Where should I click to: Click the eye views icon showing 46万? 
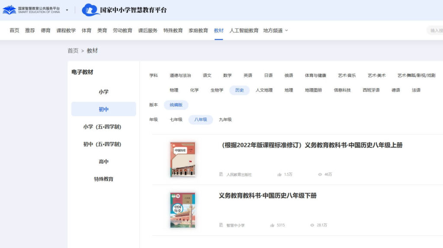pyautogui.click(x=320, y=175)
